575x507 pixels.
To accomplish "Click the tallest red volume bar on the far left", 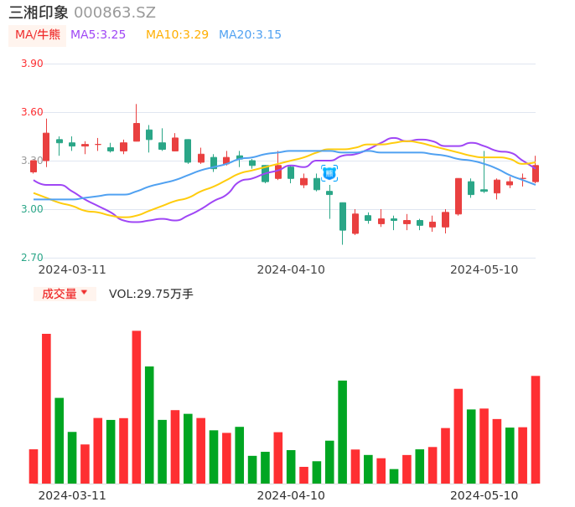I will point(46,408).
